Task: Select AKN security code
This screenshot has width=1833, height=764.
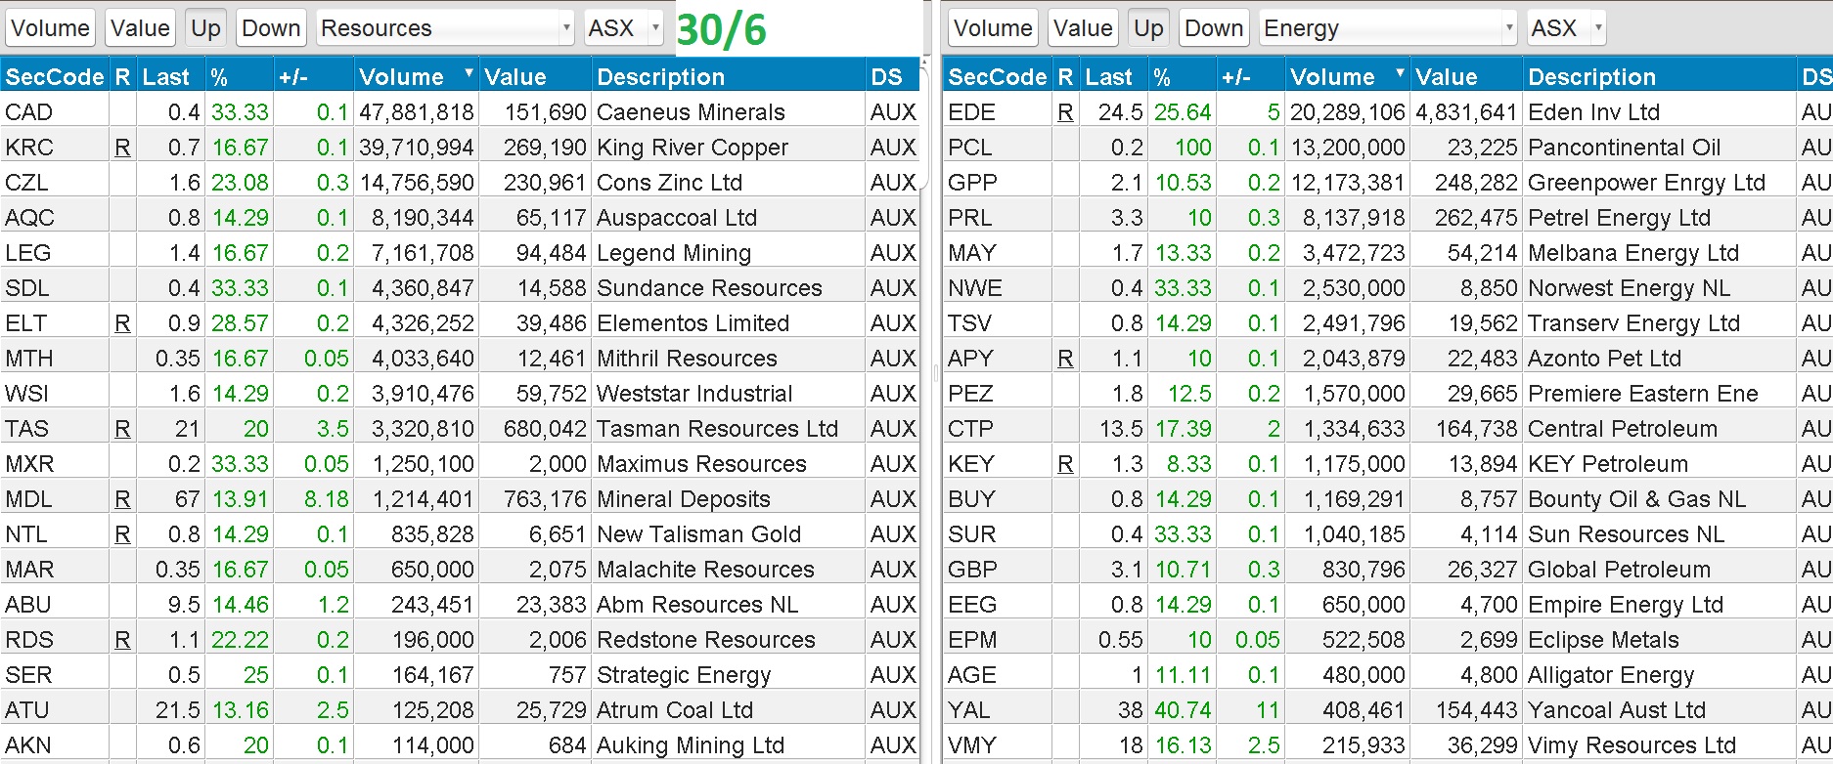Action: pos(28,745)
